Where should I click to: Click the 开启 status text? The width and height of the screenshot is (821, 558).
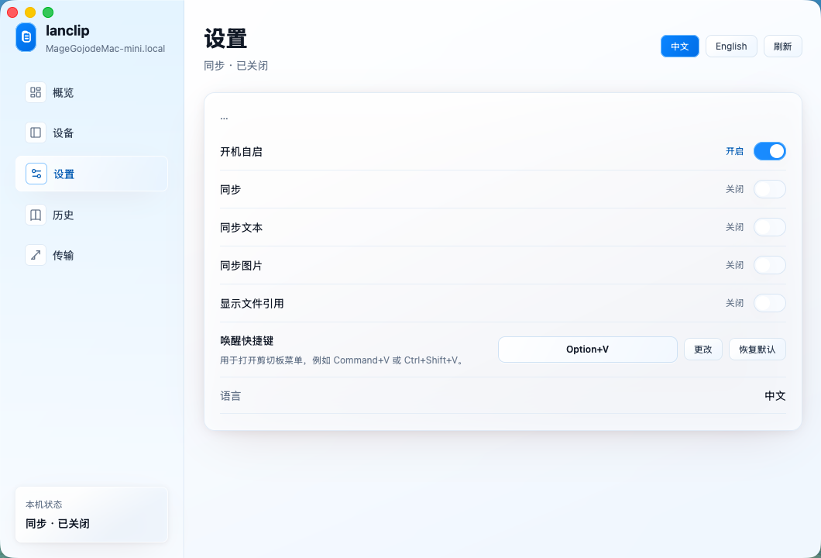point(734,151)
